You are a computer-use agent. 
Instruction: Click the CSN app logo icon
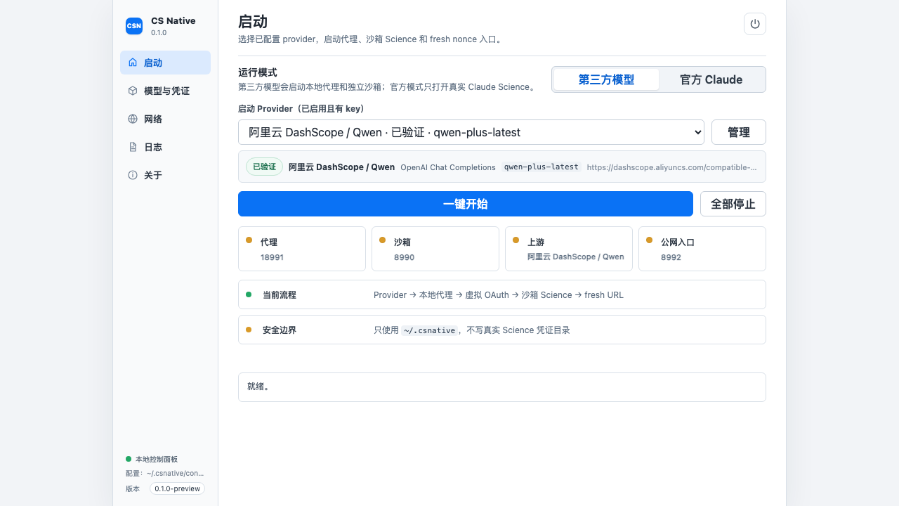(134, 26)
